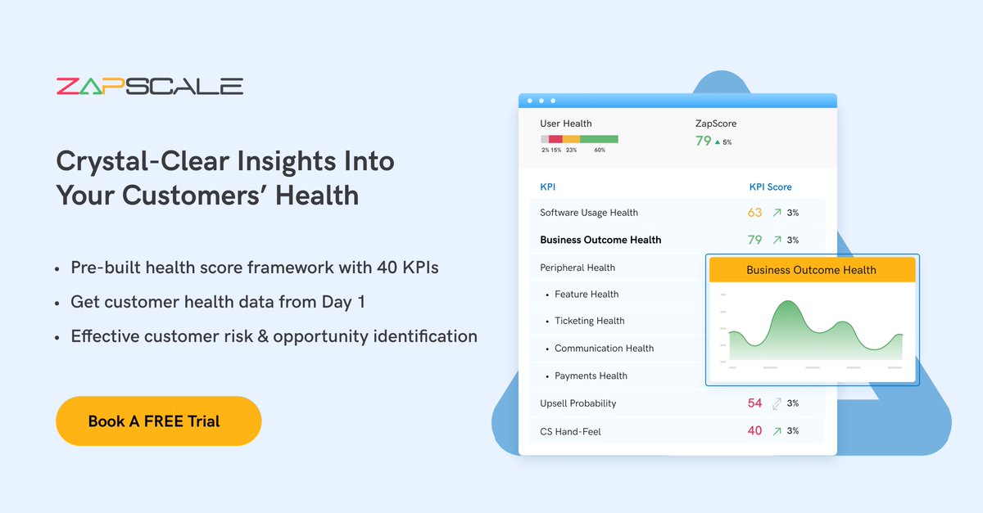Viewport: 983px width, 513px height.
Task: Click the ZapScore value 79
Action: click(703, 141)
